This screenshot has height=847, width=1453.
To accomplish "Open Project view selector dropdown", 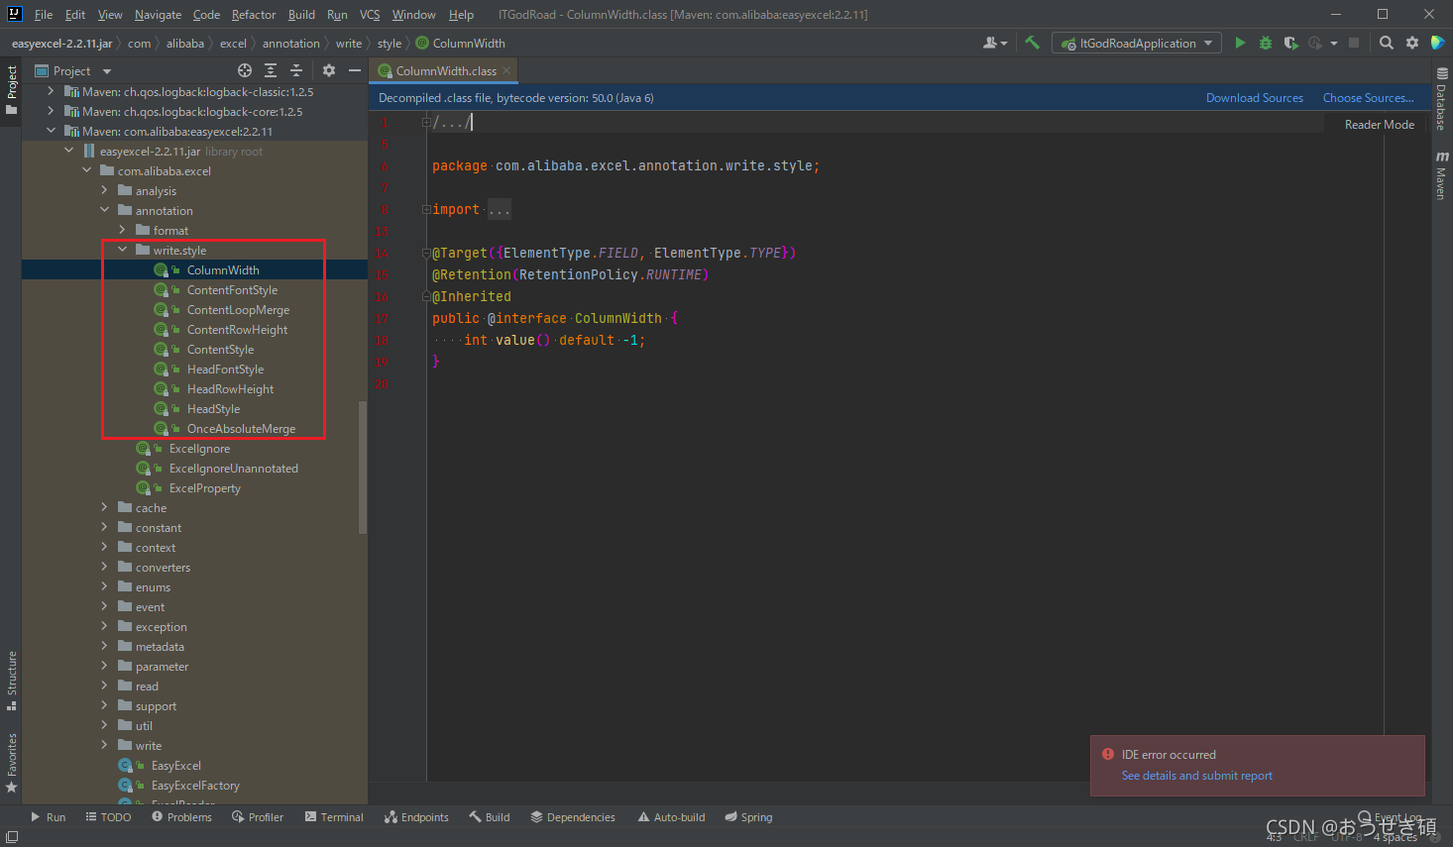I will click(73, 70).
